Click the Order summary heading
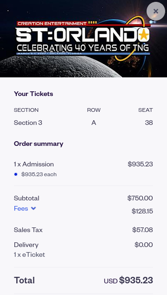167x295 pixels. (x=39, y=144)
